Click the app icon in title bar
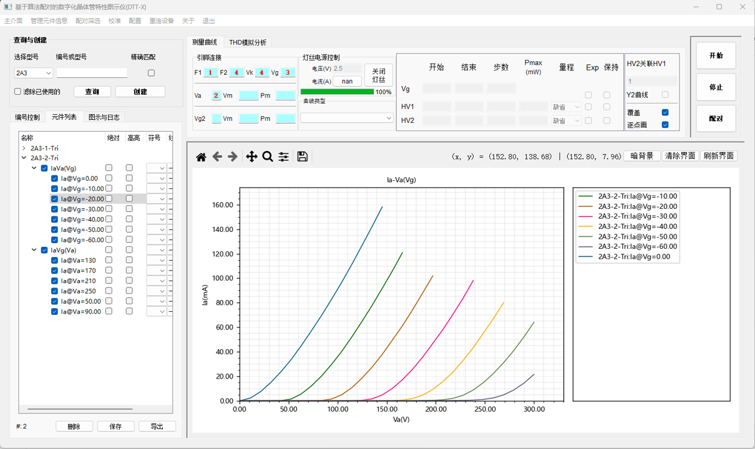The image size is (755, 449). [x=8, y=7]
